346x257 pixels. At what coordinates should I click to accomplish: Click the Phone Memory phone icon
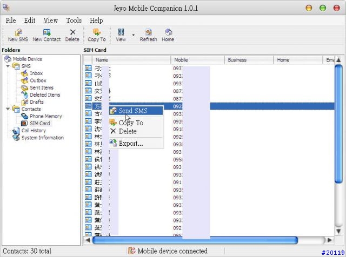tap(24, 116)
